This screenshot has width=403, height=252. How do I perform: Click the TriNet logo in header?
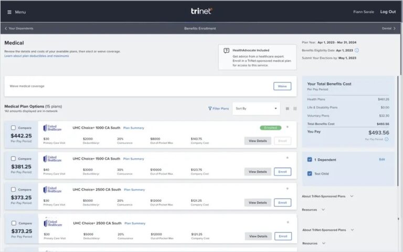201,11
